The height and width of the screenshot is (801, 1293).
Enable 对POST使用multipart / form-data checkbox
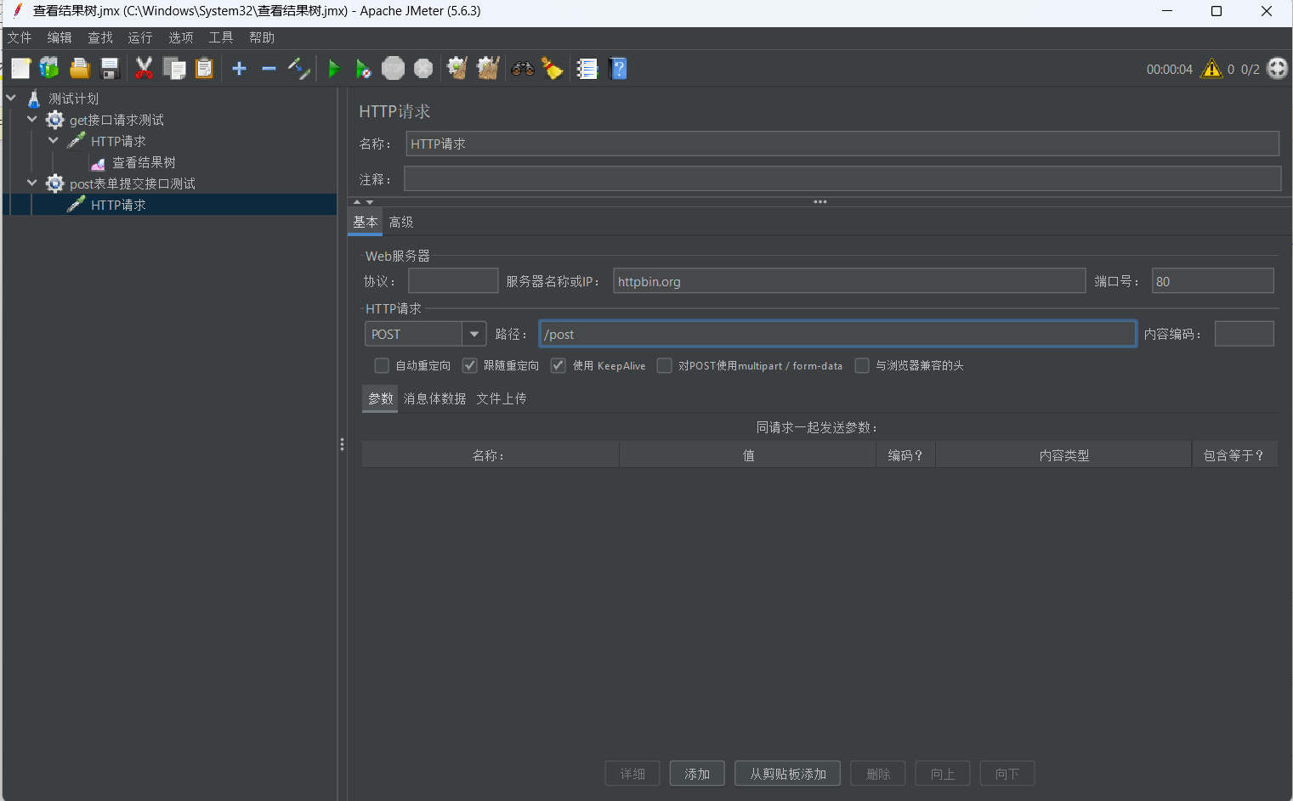(665, 365)
